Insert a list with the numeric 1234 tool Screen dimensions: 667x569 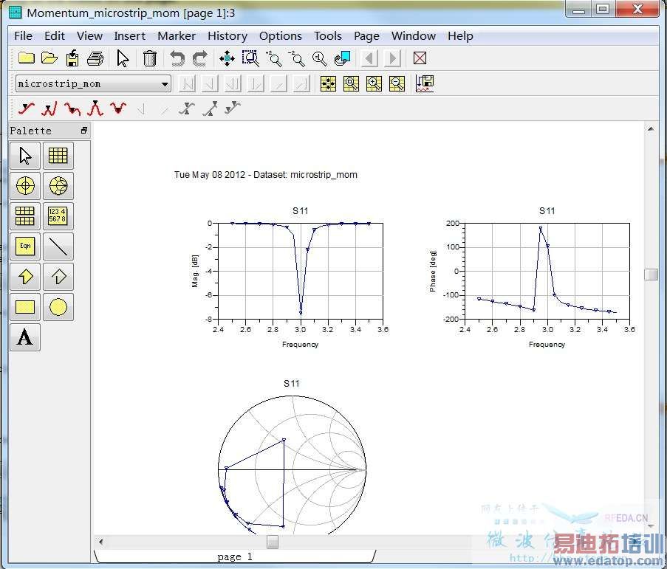[58, 215]
